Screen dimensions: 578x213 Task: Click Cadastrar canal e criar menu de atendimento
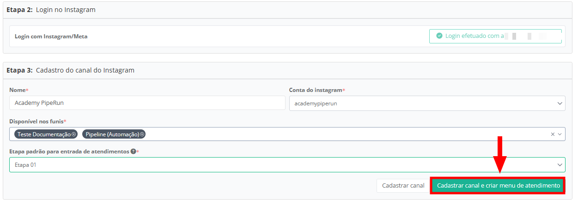(498, 186)
